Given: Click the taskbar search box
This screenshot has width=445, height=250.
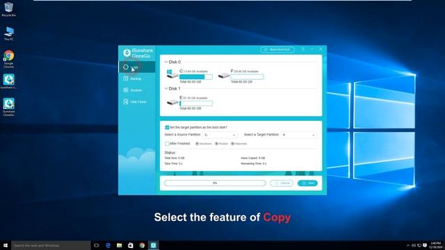Looking at the screenshot, I should (x=51, y=245).
